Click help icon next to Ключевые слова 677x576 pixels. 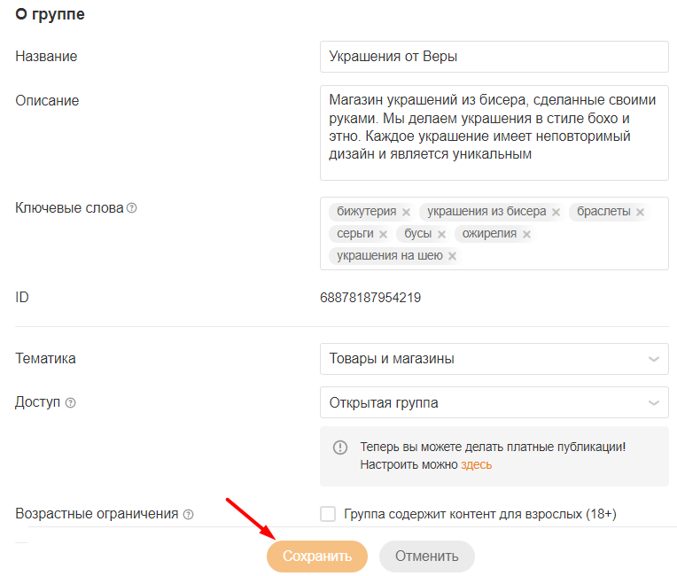pos(132,208)
